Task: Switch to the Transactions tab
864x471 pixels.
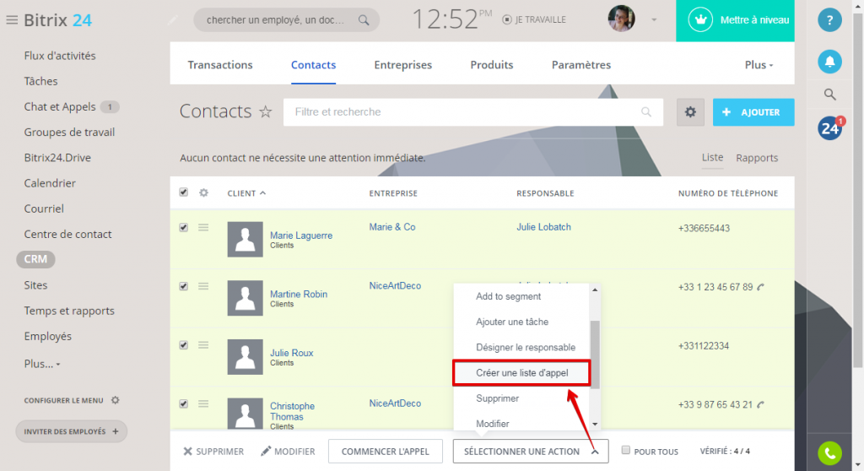Action: click(220, 65)
